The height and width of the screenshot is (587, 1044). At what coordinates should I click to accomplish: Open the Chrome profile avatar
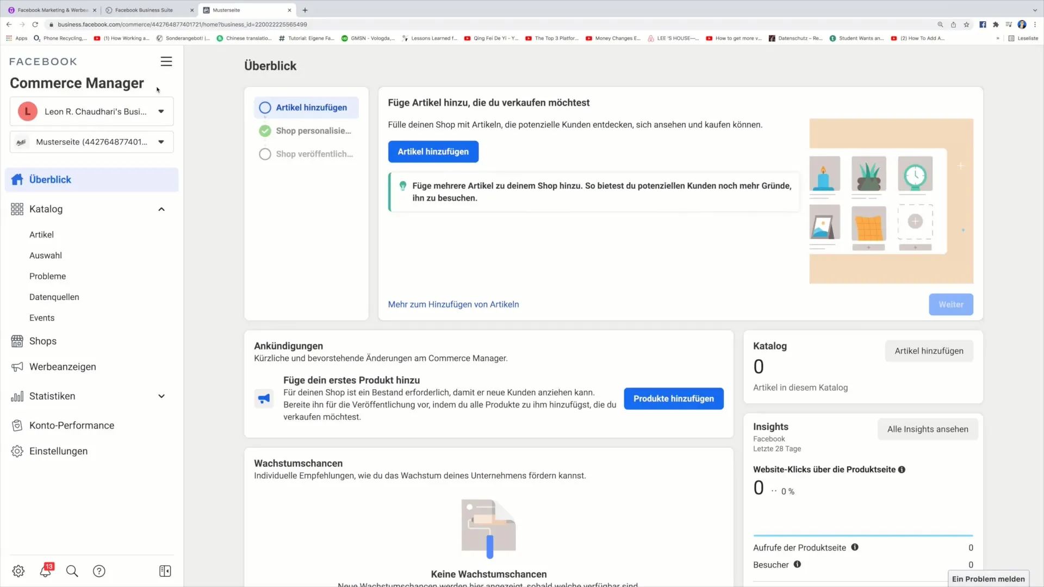point(1022,24)
